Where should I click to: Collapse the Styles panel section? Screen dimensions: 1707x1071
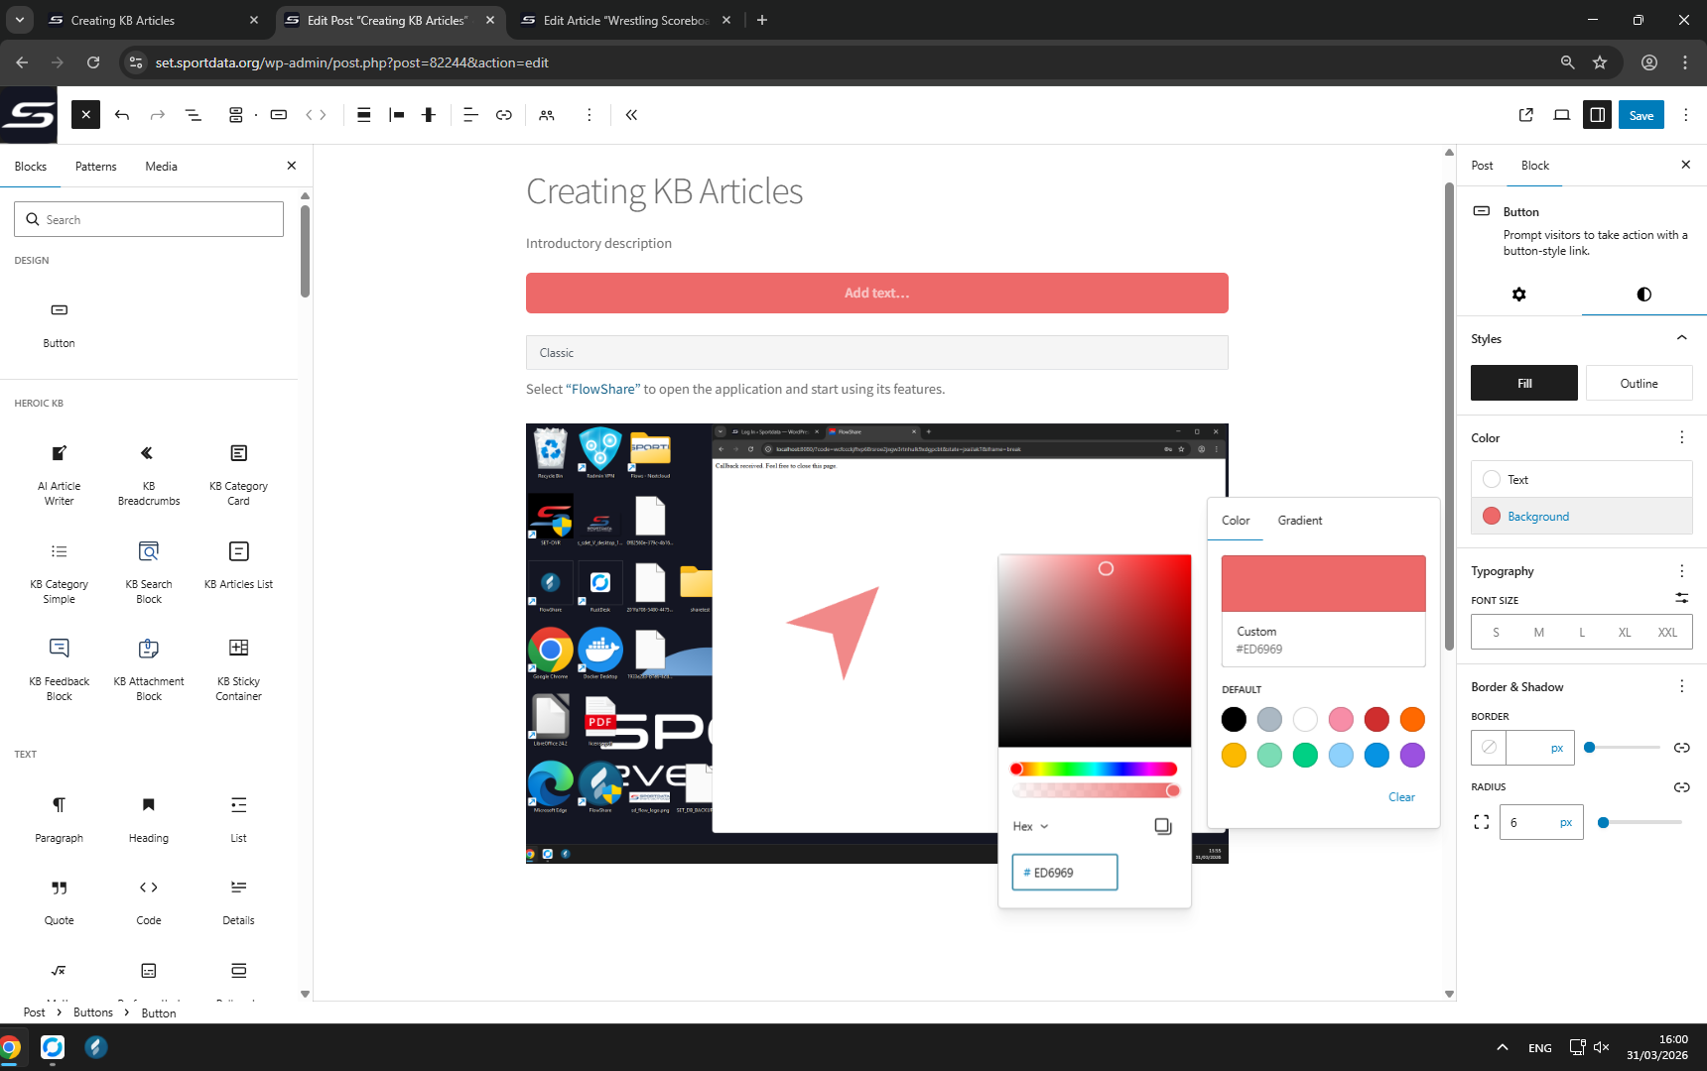pos(1681,338)
